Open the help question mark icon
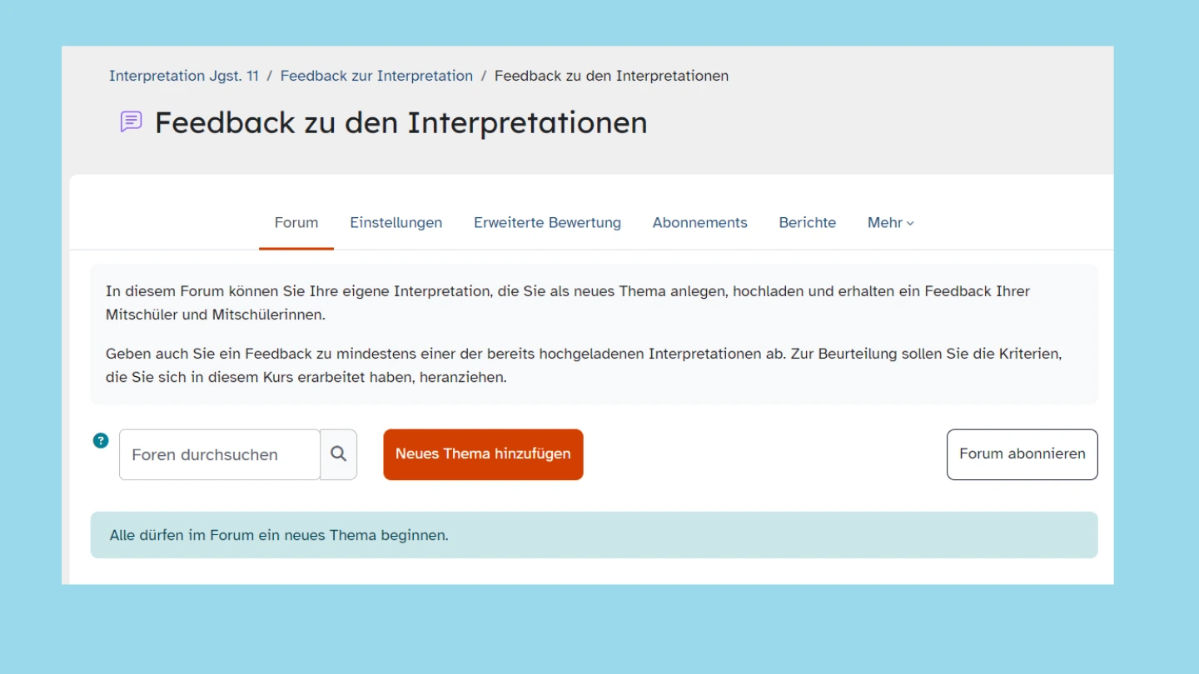 pos(101,441)
